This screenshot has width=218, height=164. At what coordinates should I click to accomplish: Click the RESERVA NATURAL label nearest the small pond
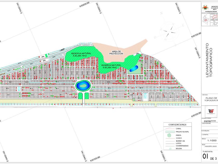tap(111, 66)
